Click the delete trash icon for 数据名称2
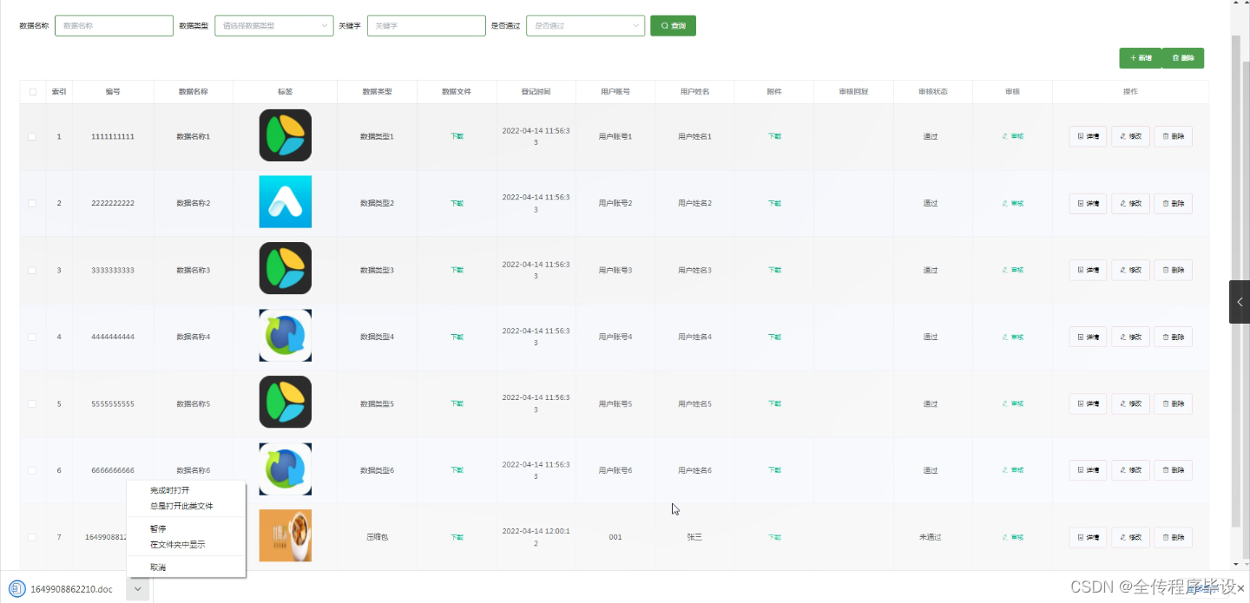This screenshot has width=1250, height=603. point(1167,203)
